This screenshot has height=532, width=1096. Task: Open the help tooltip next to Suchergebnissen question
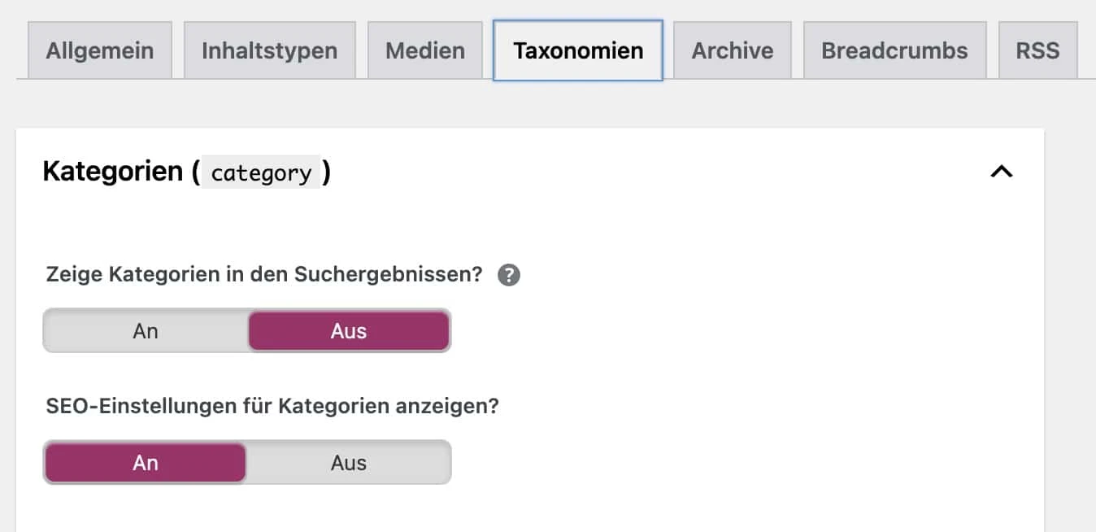point(510,275)
